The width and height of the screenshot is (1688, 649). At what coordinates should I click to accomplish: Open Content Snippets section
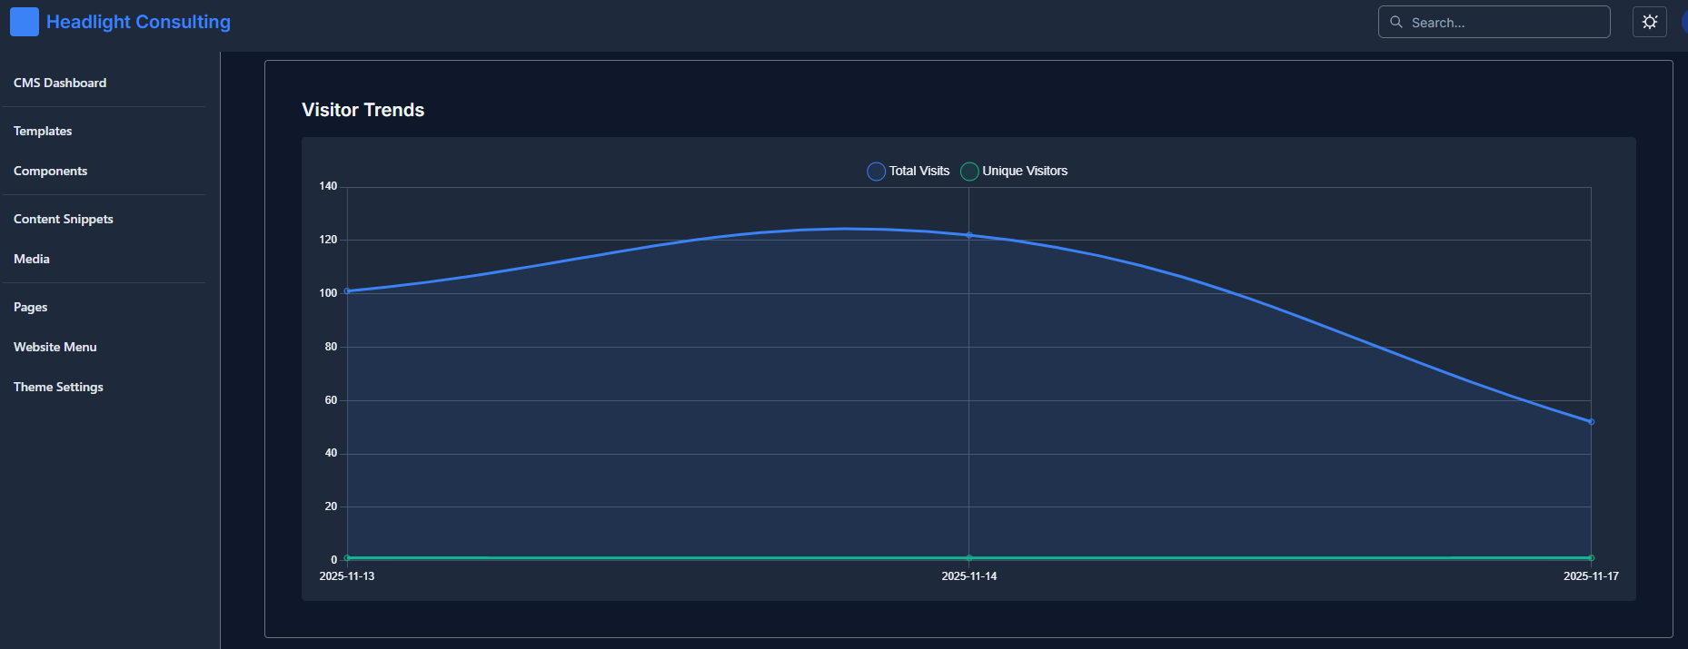pos(64,219)
